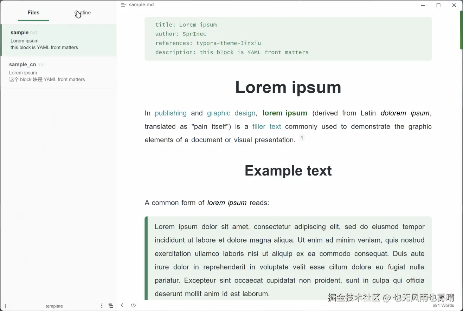Click the hamburger menu icon beside sample.md
The width and height of the screenshot is (463, 311).
click(123, 5)
